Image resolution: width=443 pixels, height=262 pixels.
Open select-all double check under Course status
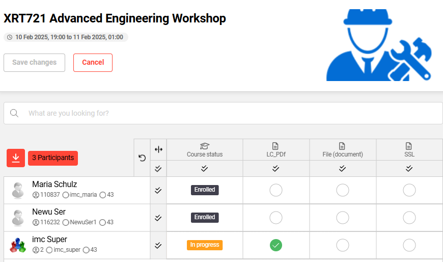tap(205, 168)
